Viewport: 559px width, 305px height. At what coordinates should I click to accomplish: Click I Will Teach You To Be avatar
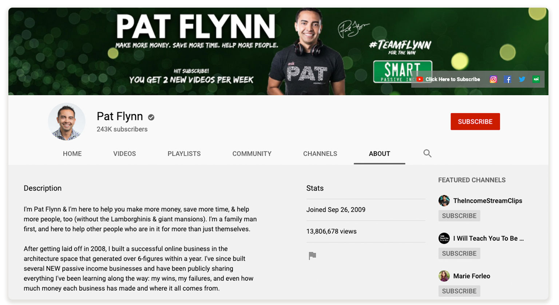[x=444, y=238]
